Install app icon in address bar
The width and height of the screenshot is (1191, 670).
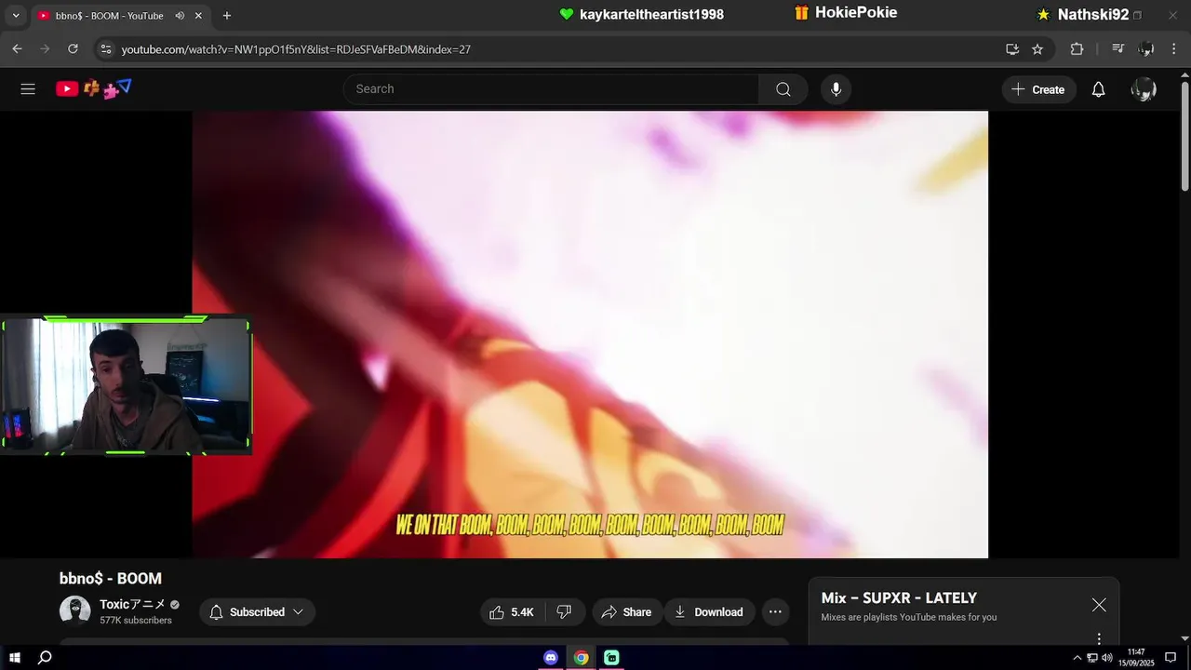click(x=1012, y=49)
